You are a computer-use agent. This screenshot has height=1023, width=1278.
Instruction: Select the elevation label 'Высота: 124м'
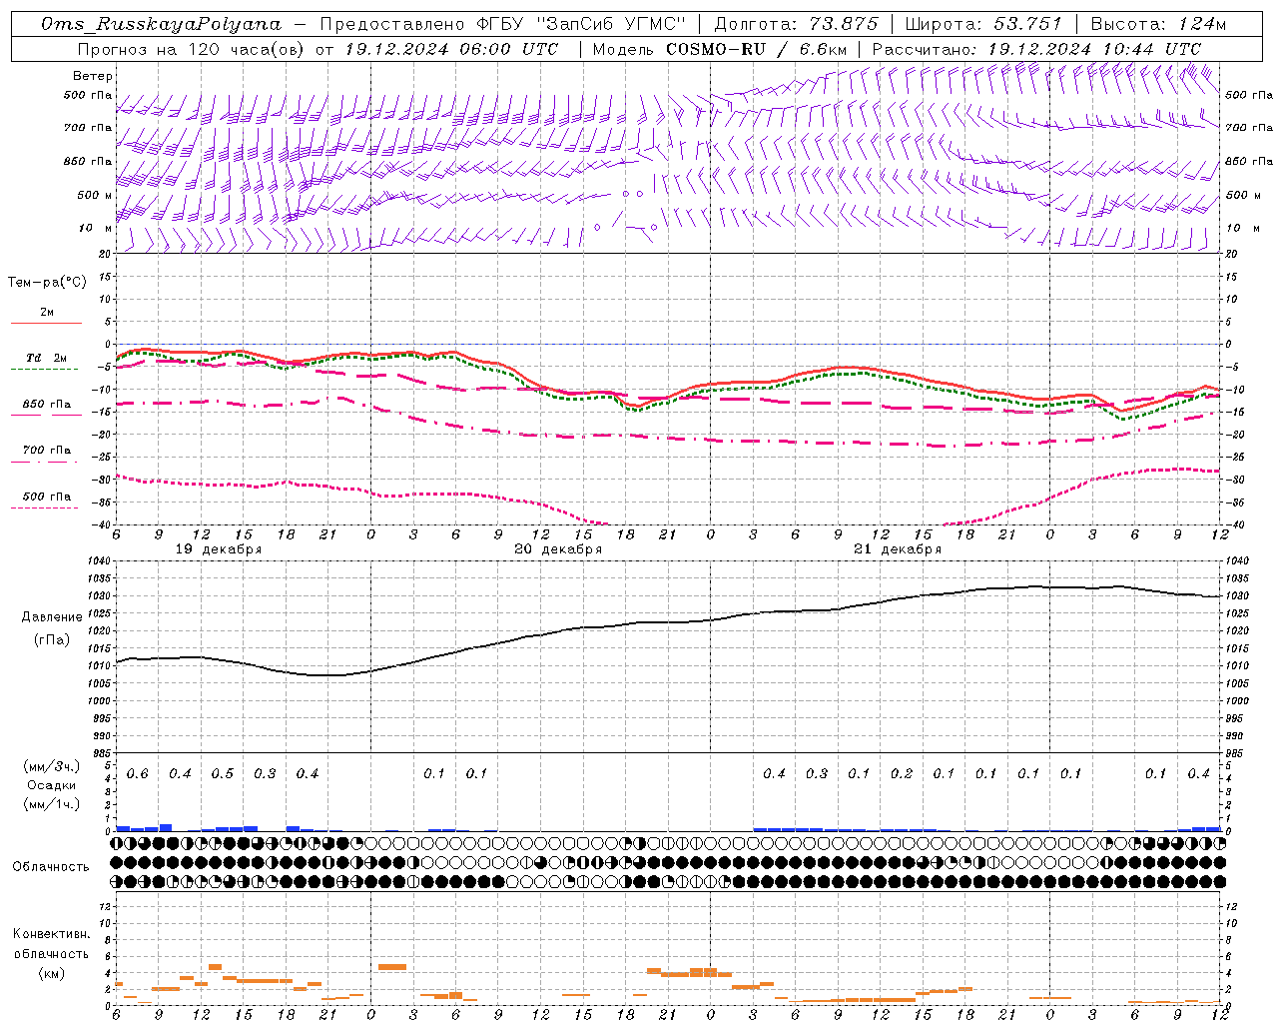click(x=1158, y=24)
